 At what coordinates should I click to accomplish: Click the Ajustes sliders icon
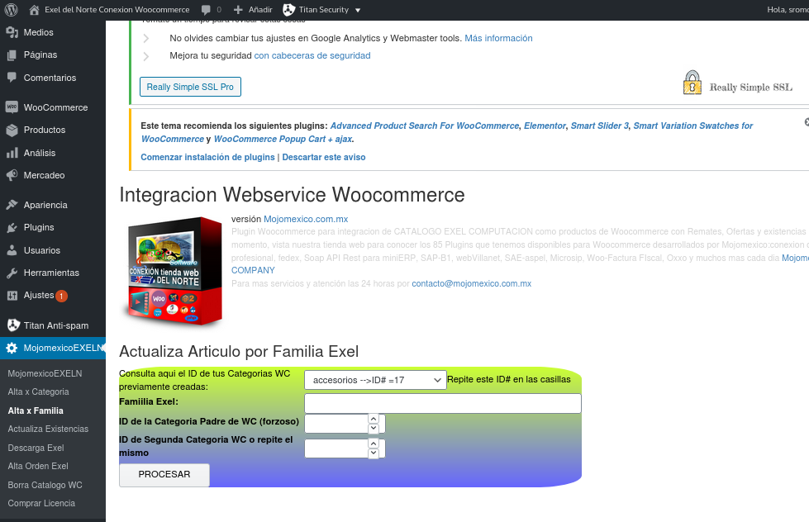pos(12,295)
